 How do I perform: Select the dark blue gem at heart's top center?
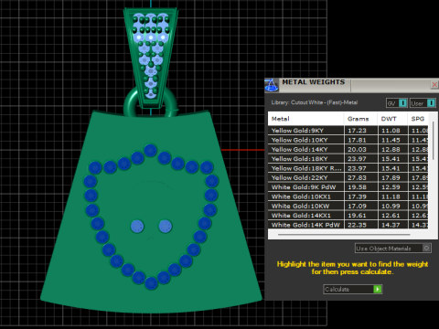pyautogui.click(x=150, y=151)
